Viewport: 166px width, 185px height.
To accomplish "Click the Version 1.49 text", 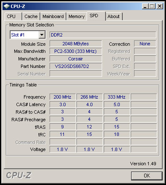I will point(143,164).
